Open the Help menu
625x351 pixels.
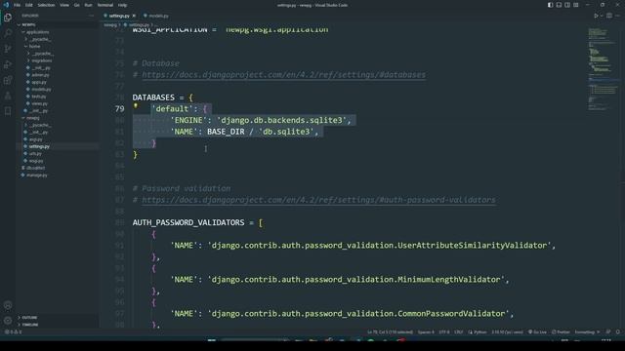[x=122, y=5]
